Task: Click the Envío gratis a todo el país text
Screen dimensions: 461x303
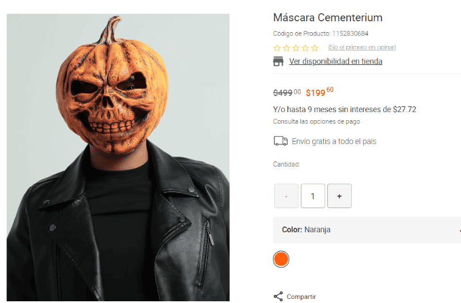Action: [334, 141]
